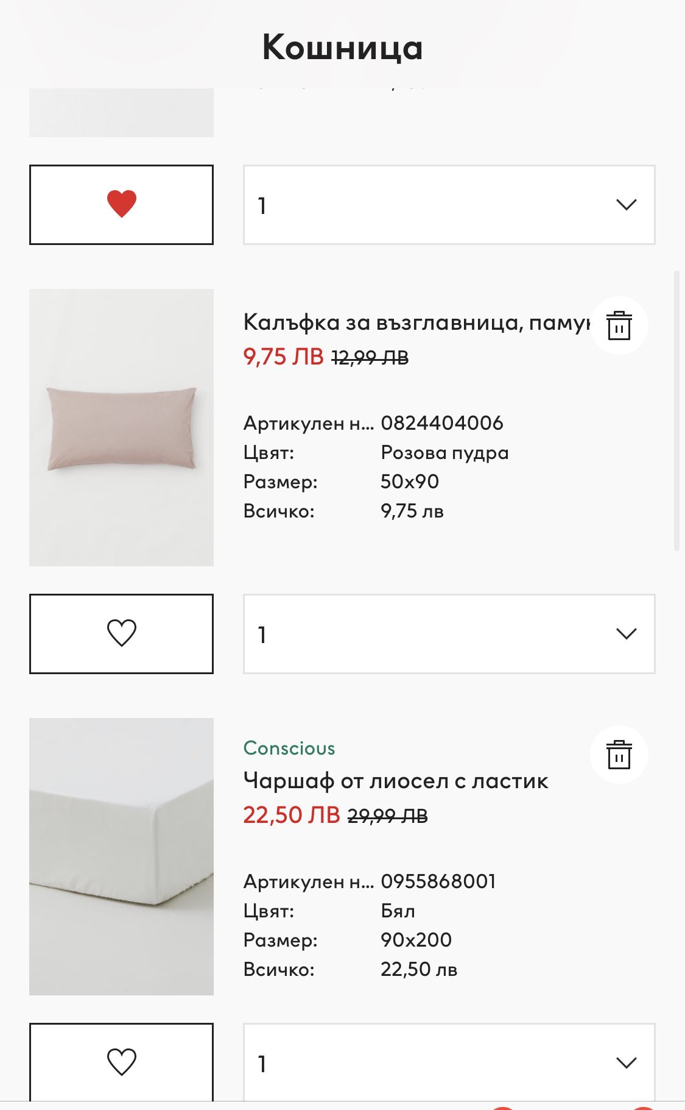This screenshot has width=685, height=1110.
Task: Tap the green Conscious label
Action: pos(289,749)
